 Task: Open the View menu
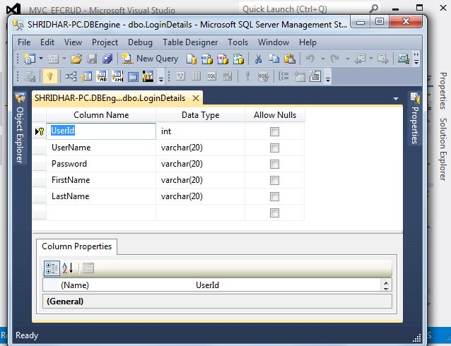click(73, 42)
